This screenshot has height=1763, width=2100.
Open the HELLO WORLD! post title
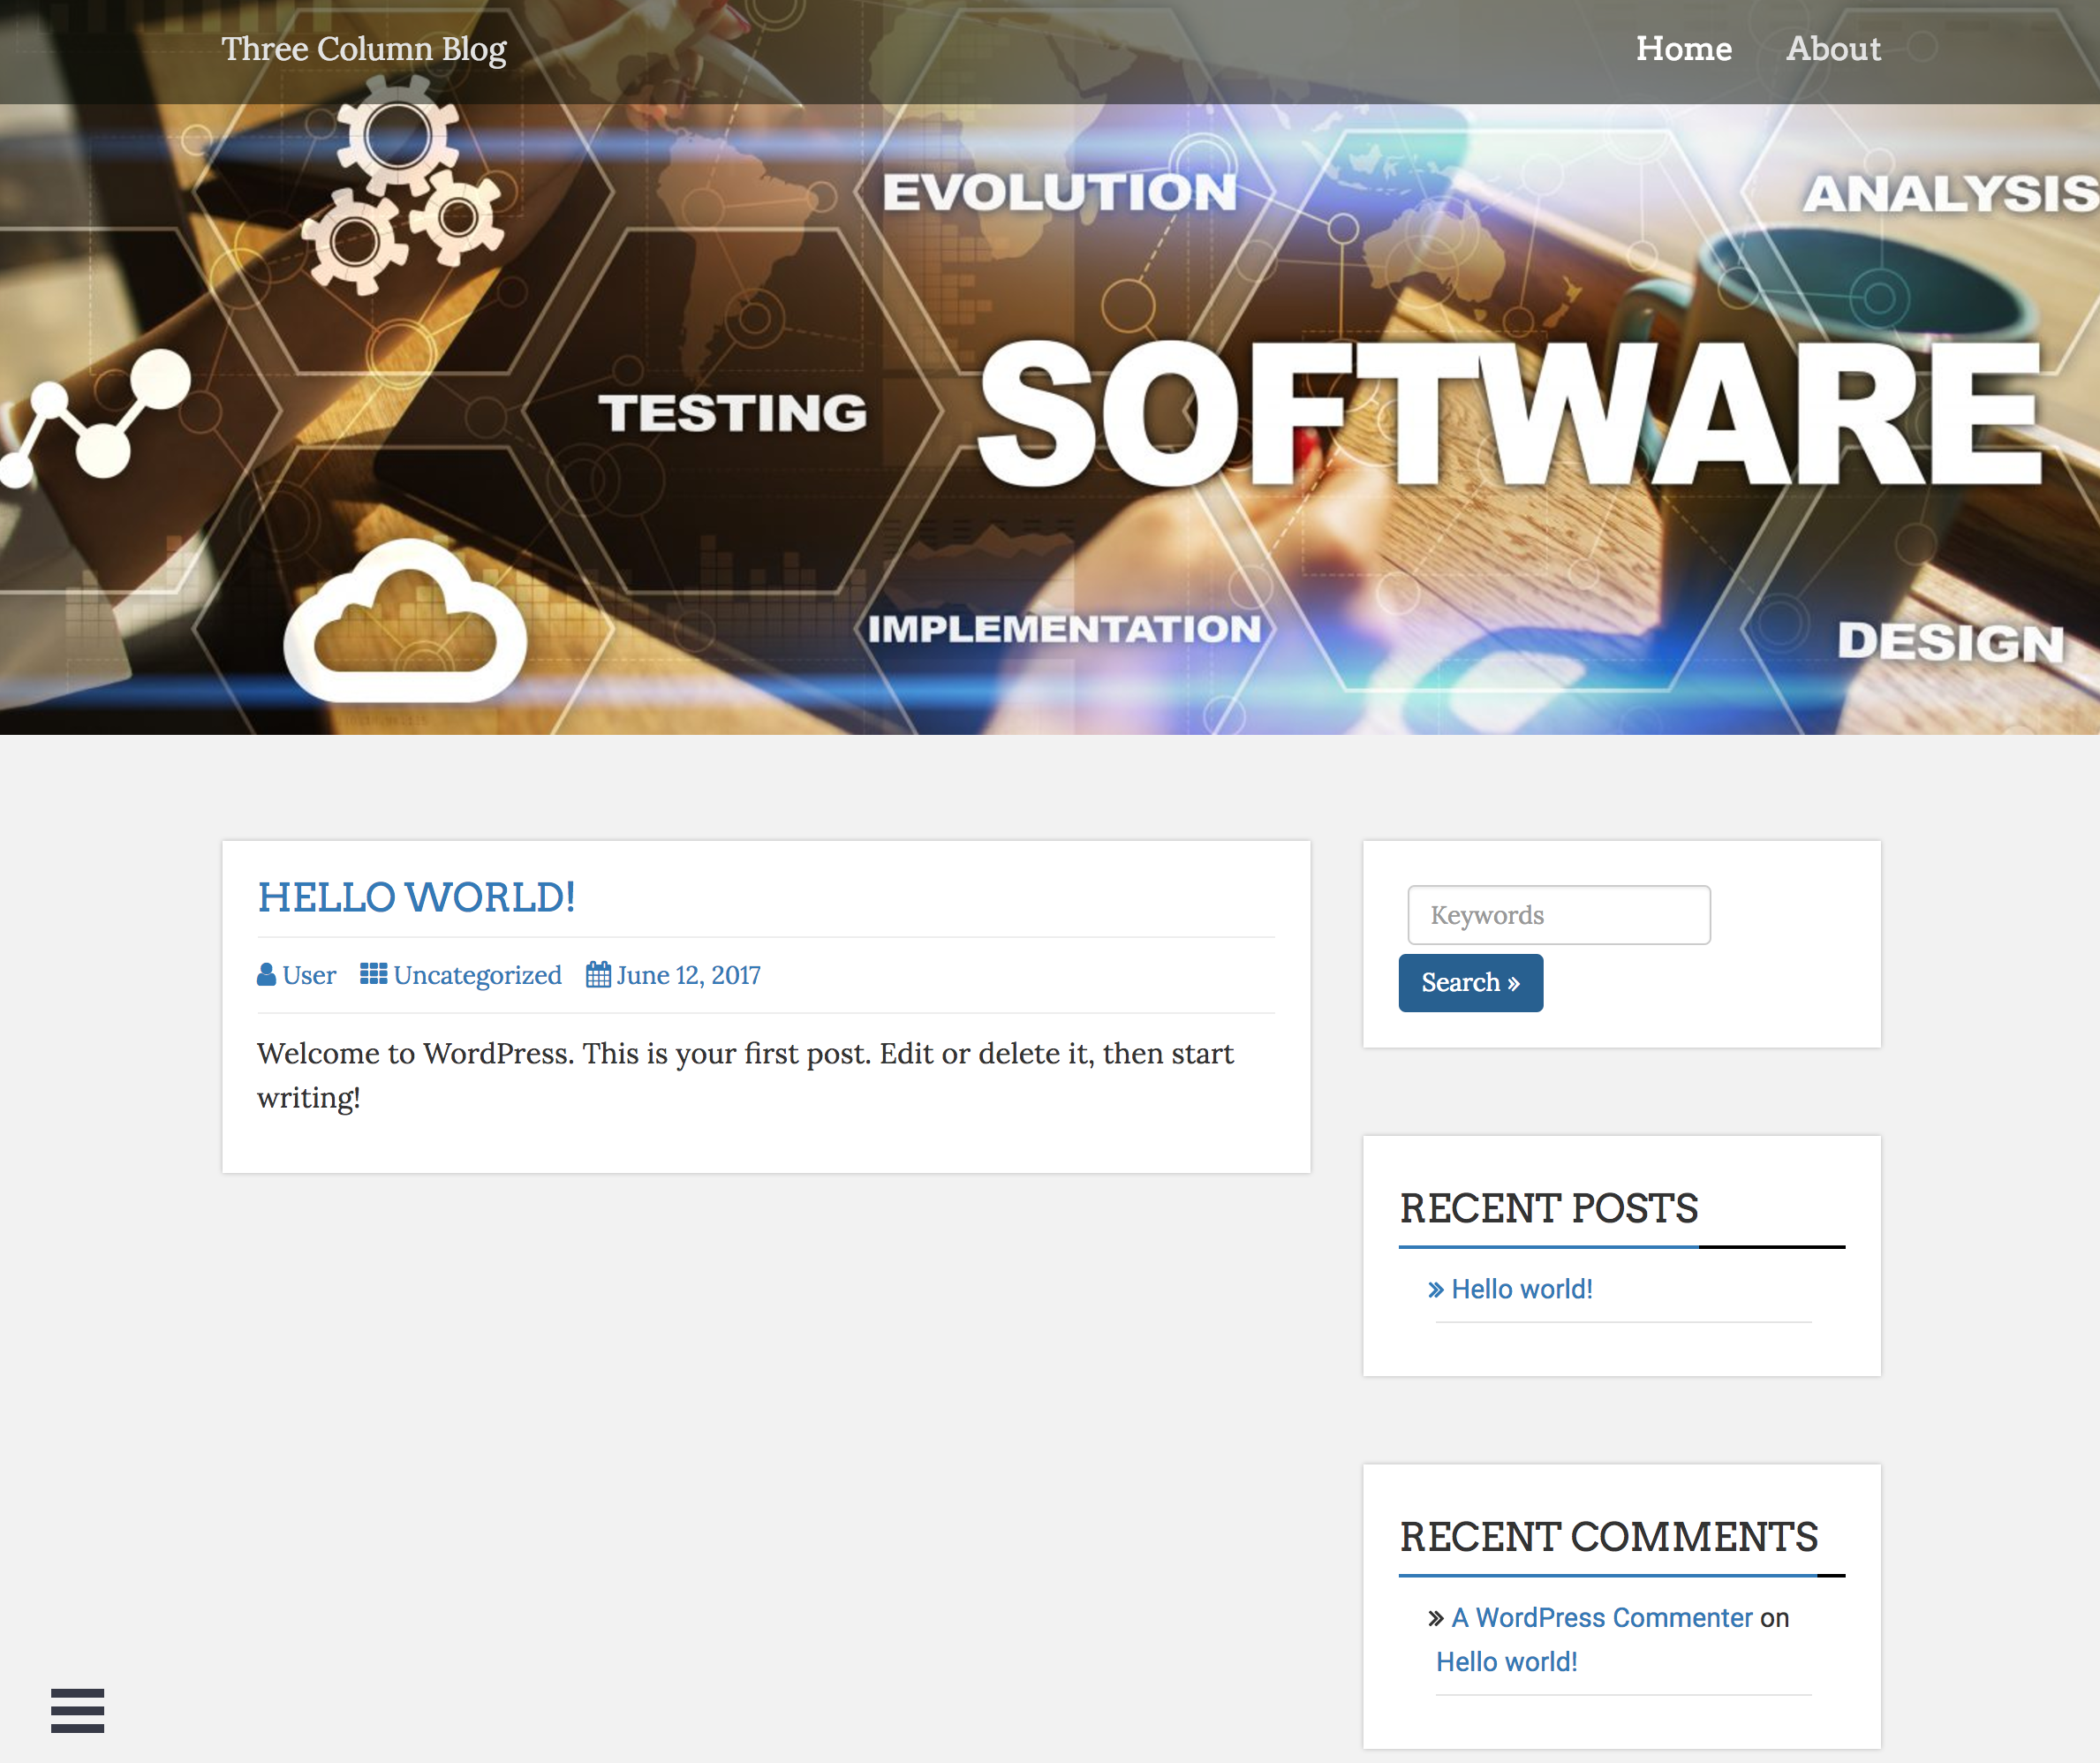pos(416,897)
